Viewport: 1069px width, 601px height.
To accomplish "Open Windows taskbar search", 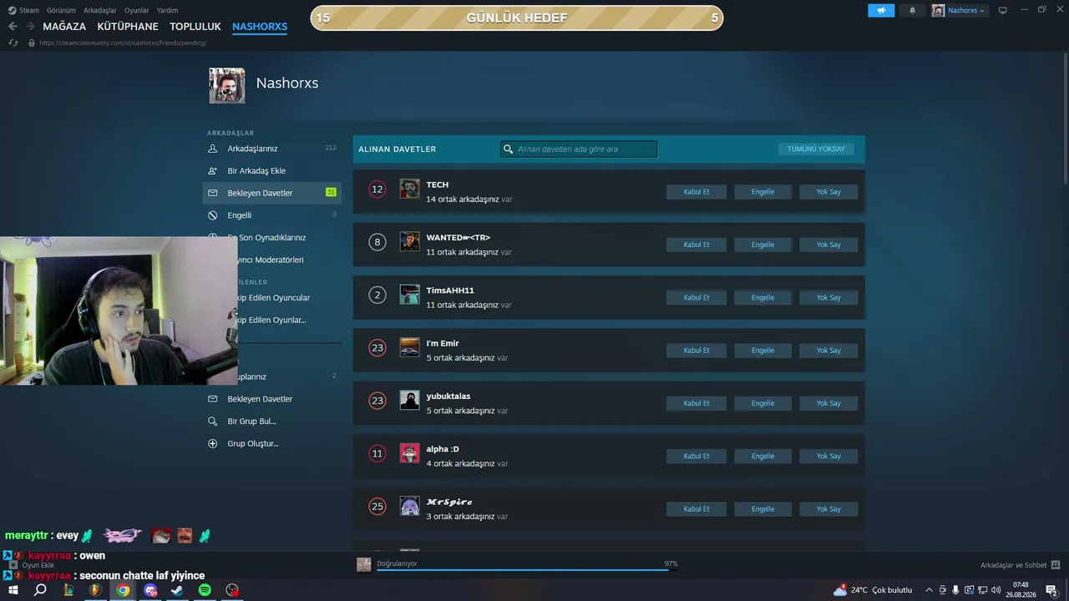I will 40,590.
